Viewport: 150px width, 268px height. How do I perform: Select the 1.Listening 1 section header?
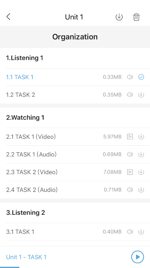pyautogui.click(x=25, y=58)
